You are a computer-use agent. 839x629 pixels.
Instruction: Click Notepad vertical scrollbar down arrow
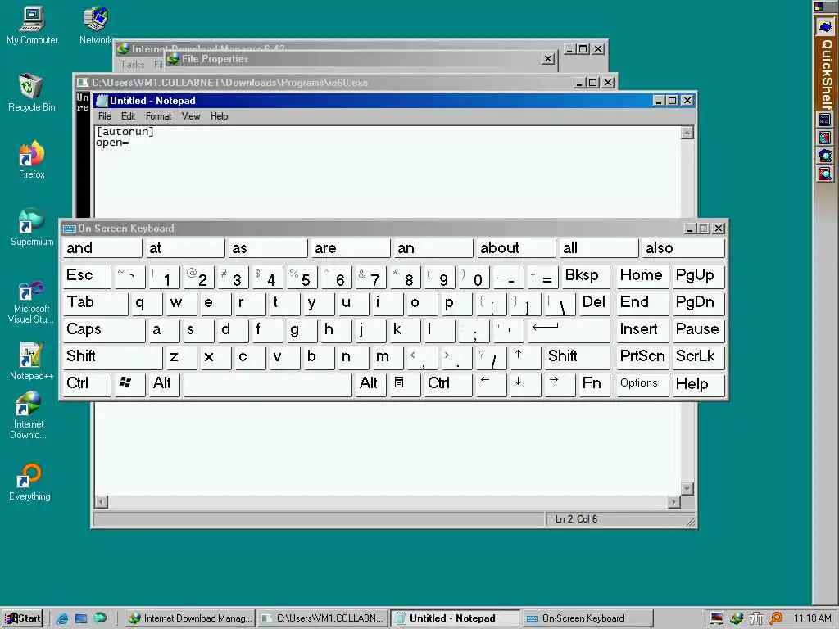click(687, 488)
